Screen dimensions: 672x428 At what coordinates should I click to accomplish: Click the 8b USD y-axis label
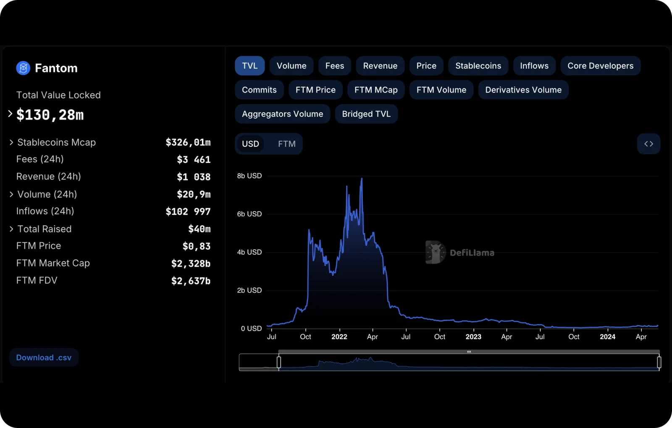point(249,176)
